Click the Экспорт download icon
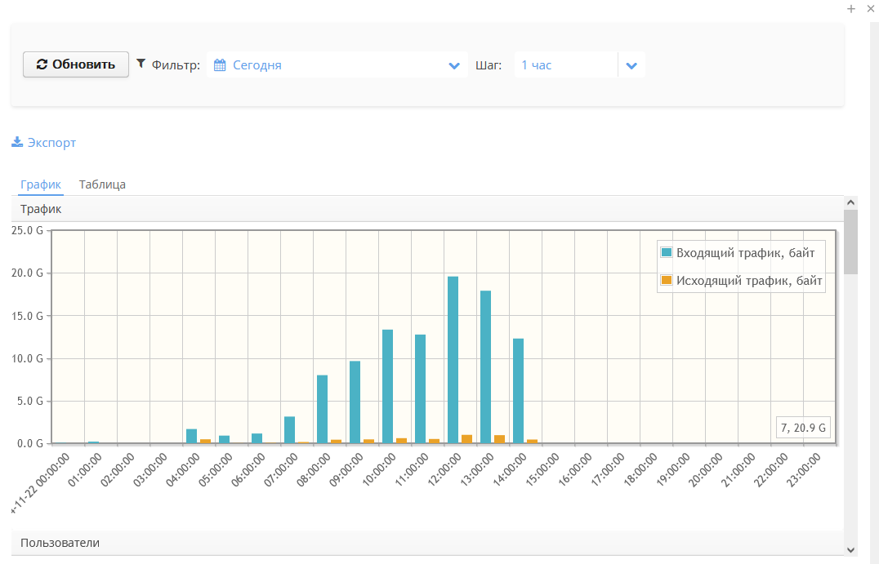879x564 pixels. tap(17, 143)
